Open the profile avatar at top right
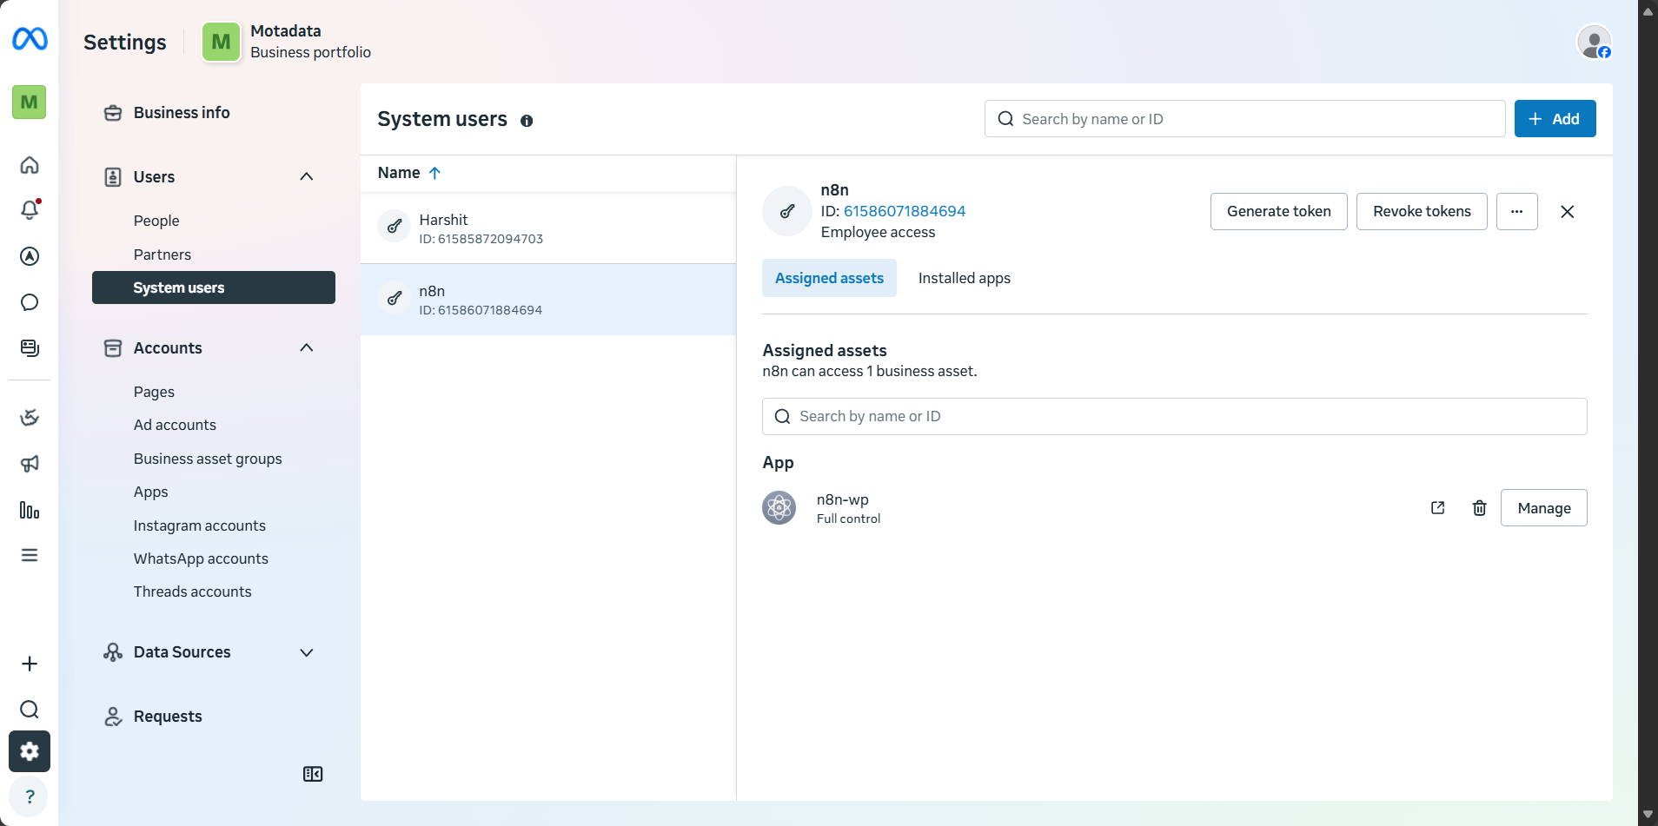This screenshot has width=1658, height=826. [1595, 42]
